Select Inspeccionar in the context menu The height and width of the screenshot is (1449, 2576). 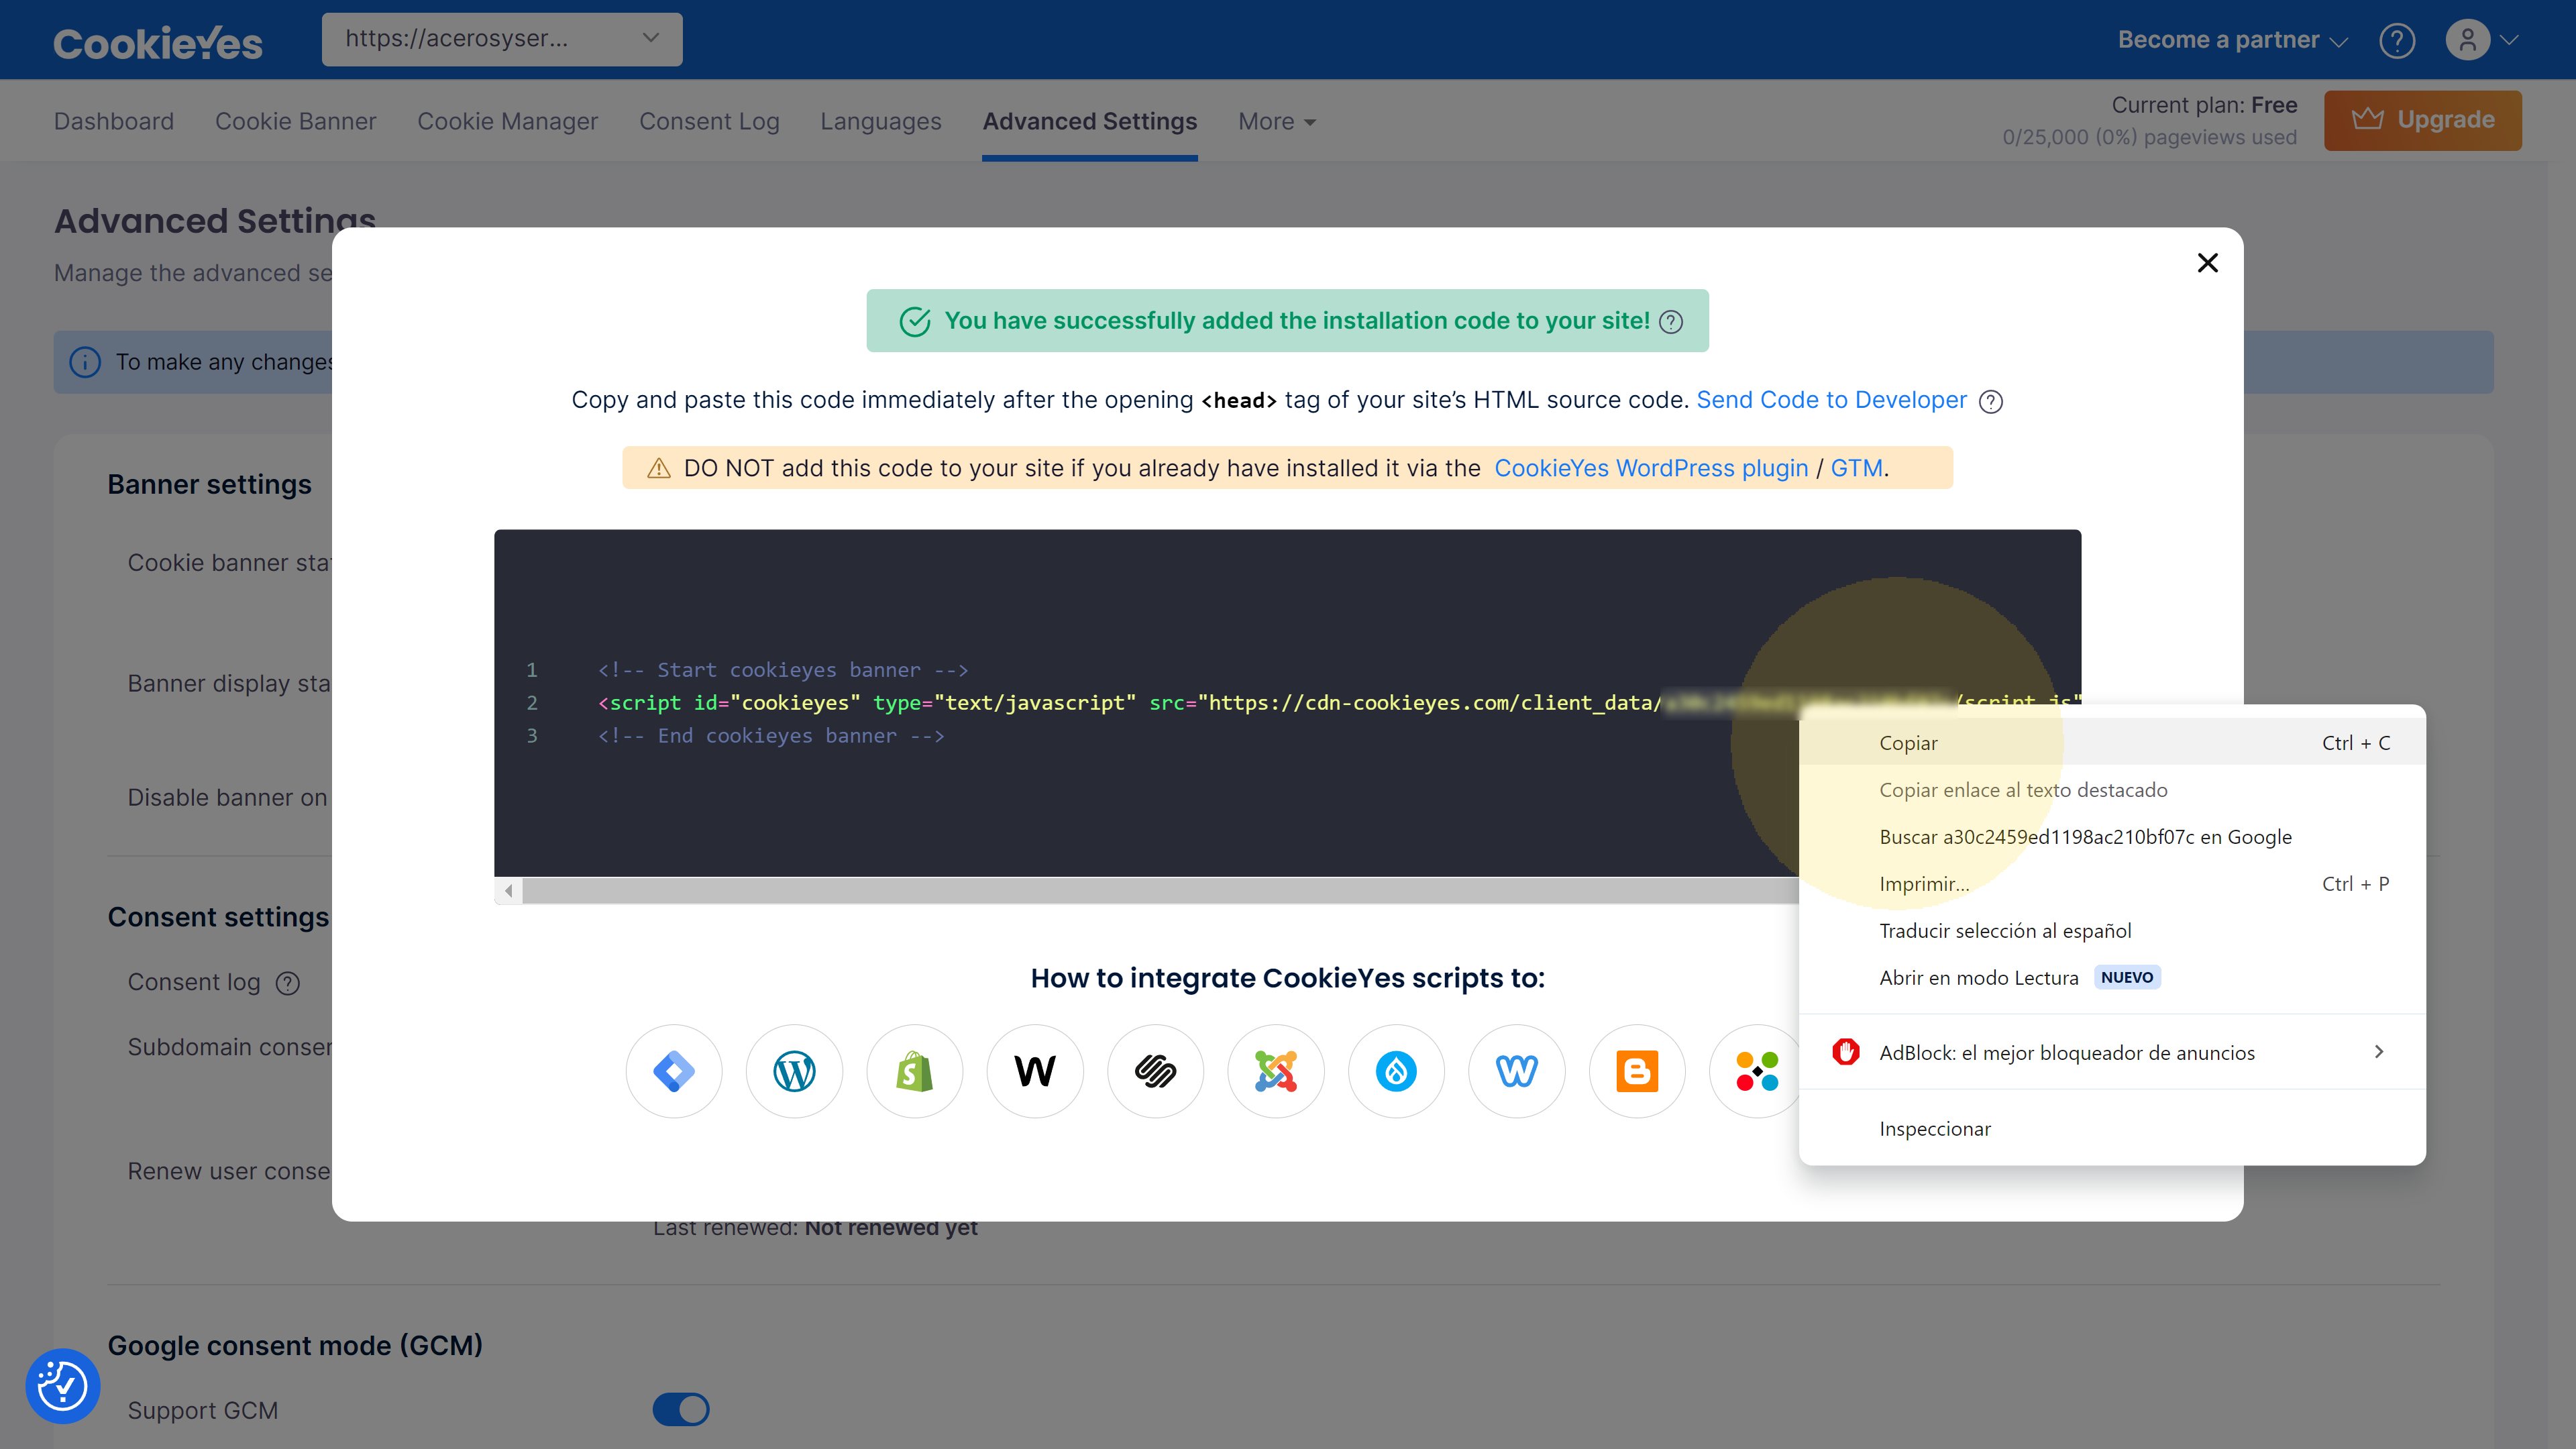(x=2112, y=1129)
